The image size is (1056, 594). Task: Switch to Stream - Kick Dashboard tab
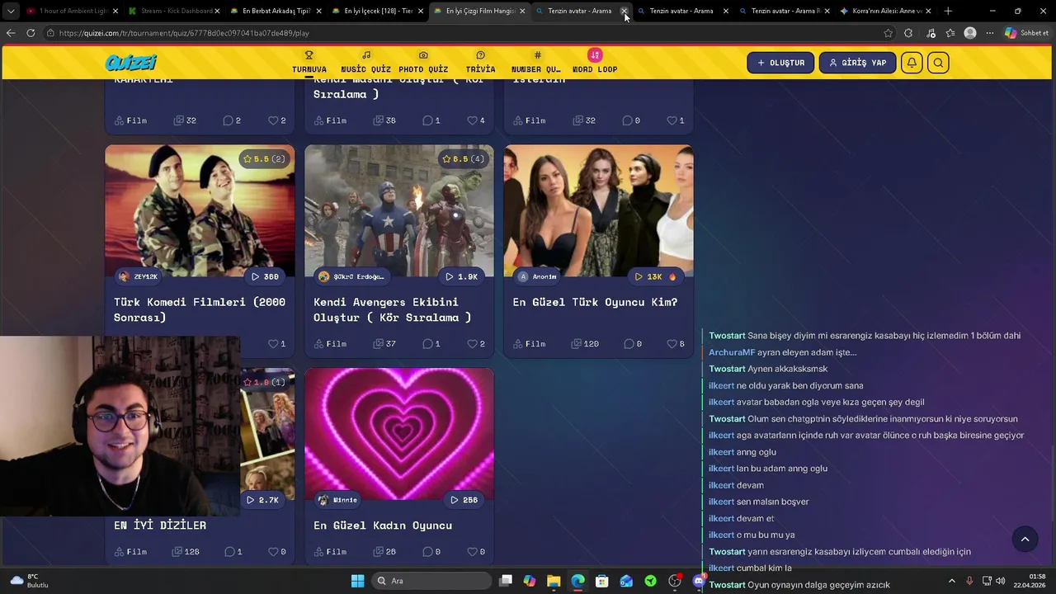(x=172, y=11)
